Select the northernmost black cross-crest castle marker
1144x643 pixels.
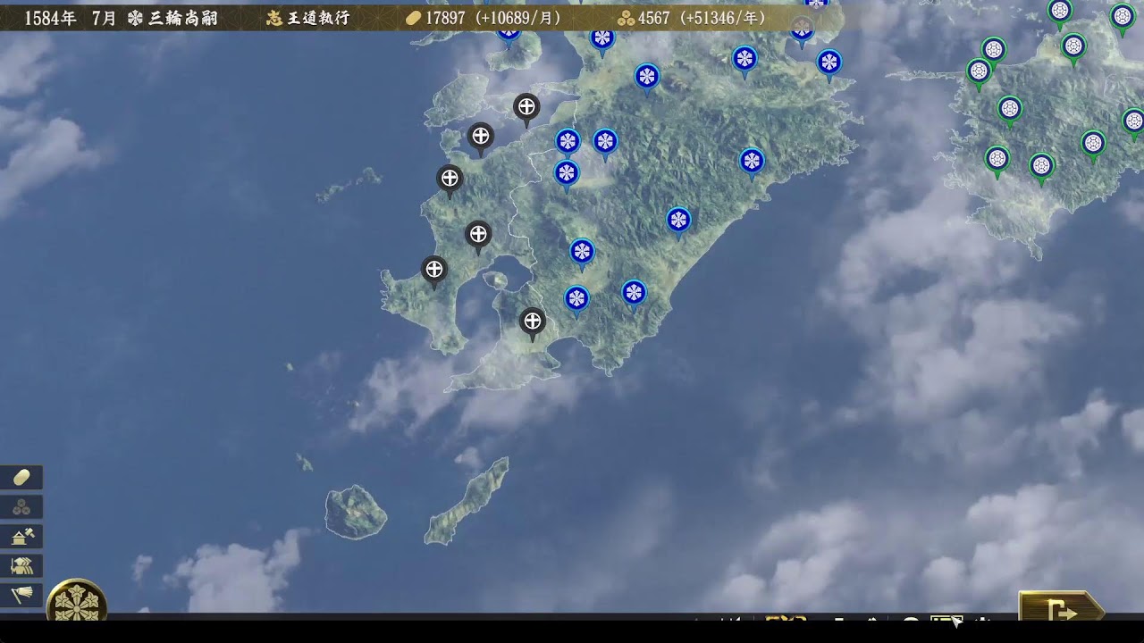(x=526, y=107)
